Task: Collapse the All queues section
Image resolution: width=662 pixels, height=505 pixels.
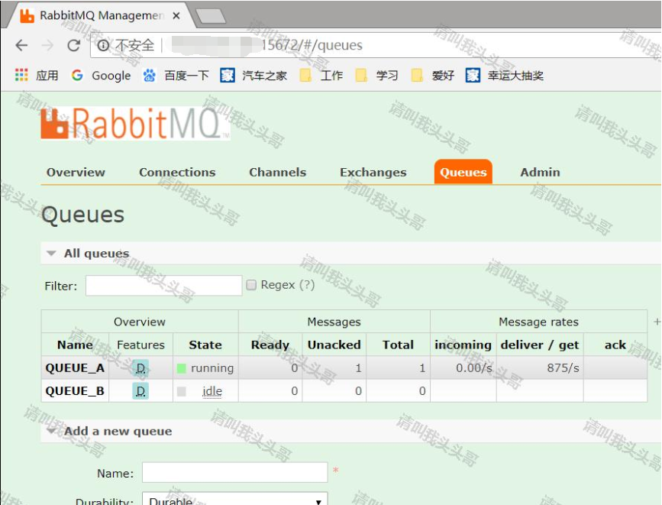Action: tap(51, 254)
